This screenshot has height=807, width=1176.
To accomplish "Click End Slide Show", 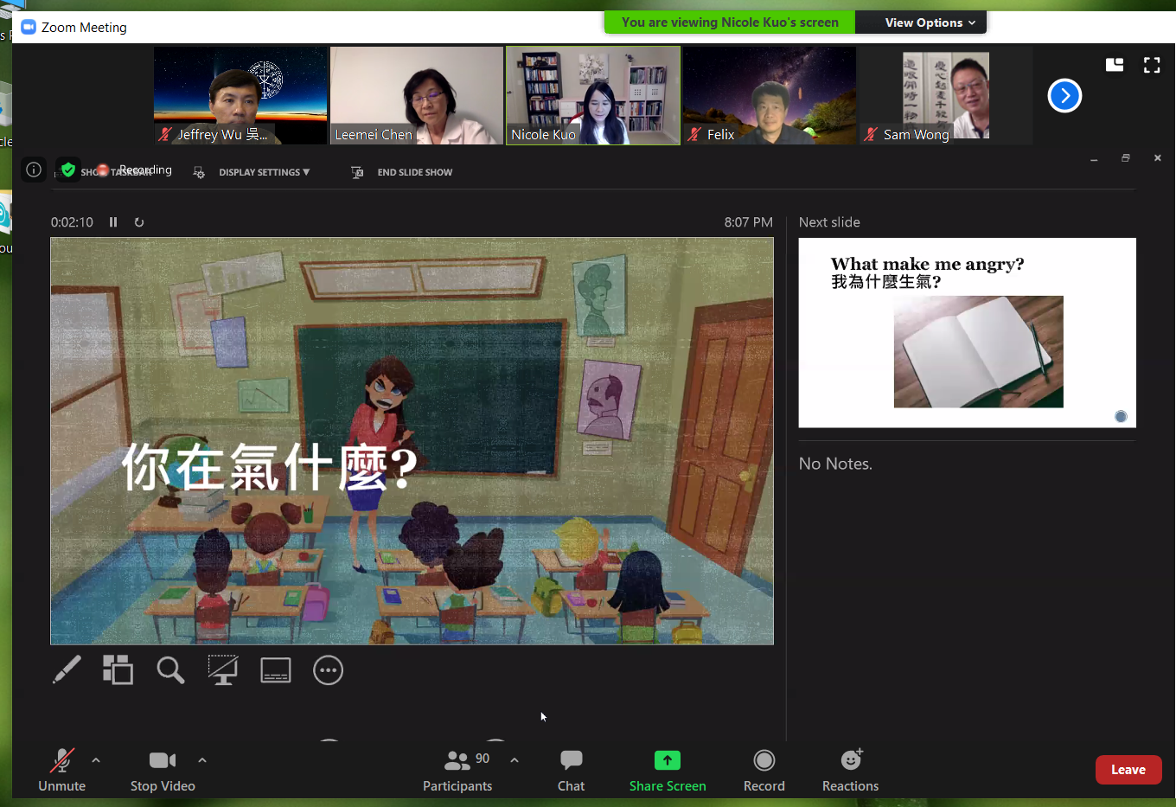I will pos(414,172).
